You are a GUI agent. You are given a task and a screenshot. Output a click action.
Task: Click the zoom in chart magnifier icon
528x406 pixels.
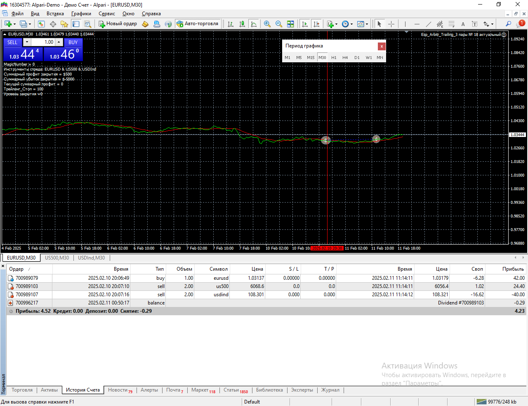267,24
